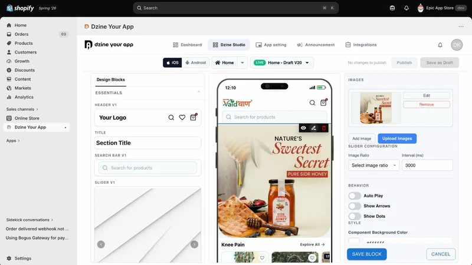Delete the slider block with trash icon

[x=324, y=128]
